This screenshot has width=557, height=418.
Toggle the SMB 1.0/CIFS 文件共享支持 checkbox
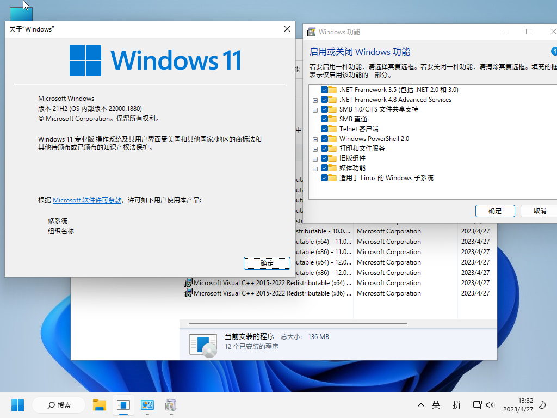324,109
